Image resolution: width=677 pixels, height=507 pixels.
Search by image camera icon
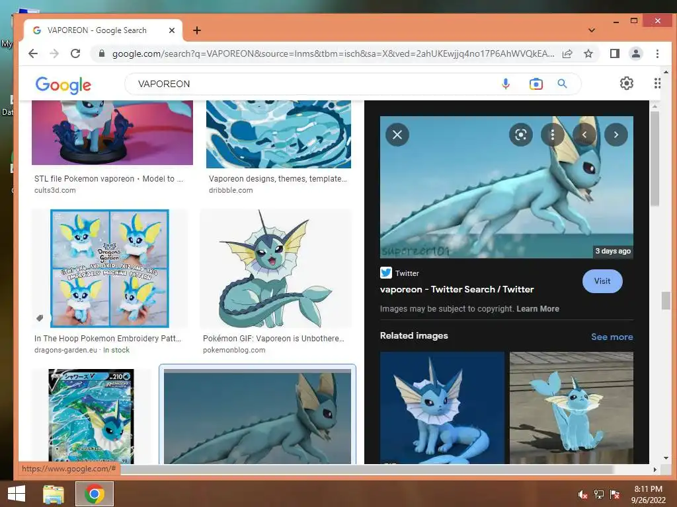click(536, 84)
